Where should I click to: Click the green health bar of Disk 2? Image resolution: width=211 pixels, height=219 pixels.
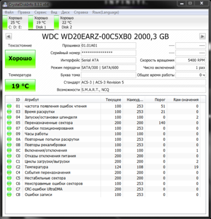[x=56, y=22]
